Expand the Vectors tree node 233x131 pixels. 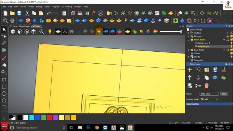click(189, 33)
